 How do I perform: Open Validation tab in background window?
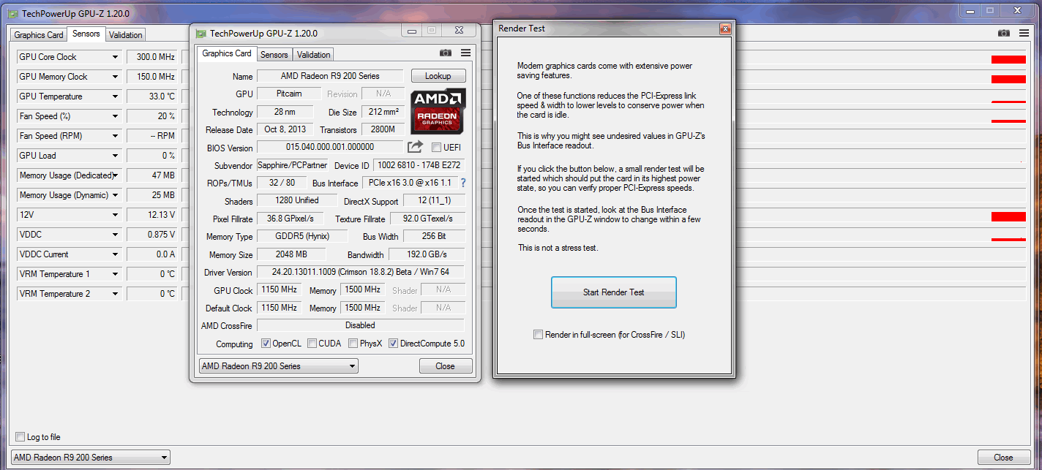[126, 35]
